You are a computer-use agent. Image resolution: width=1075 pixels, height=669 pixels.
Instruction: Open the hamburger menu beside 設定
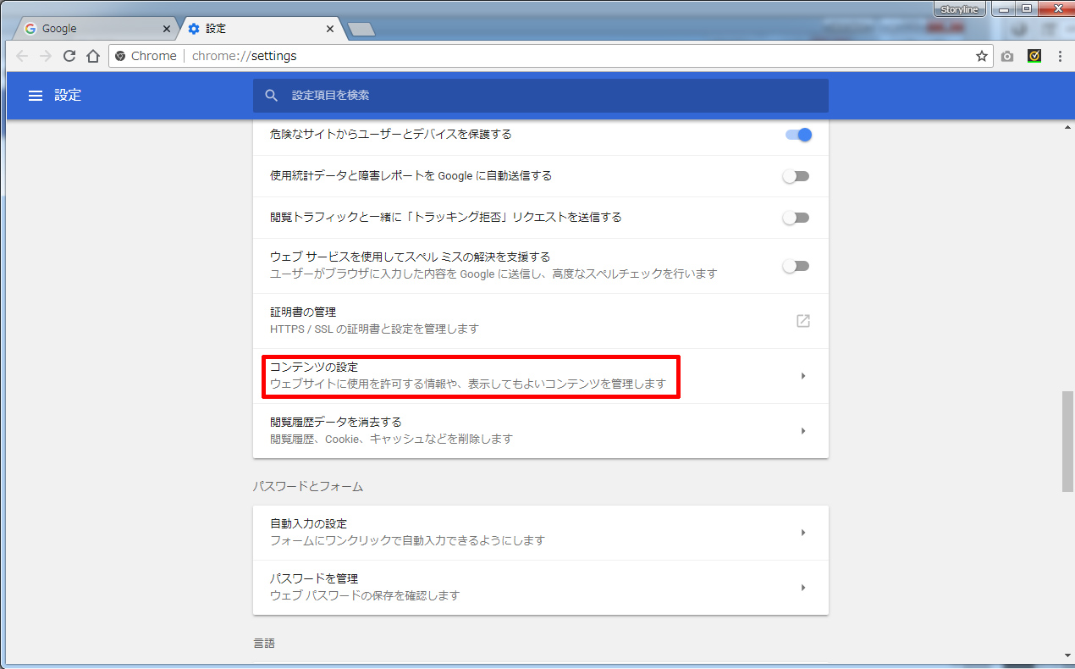tap(36, 96)
